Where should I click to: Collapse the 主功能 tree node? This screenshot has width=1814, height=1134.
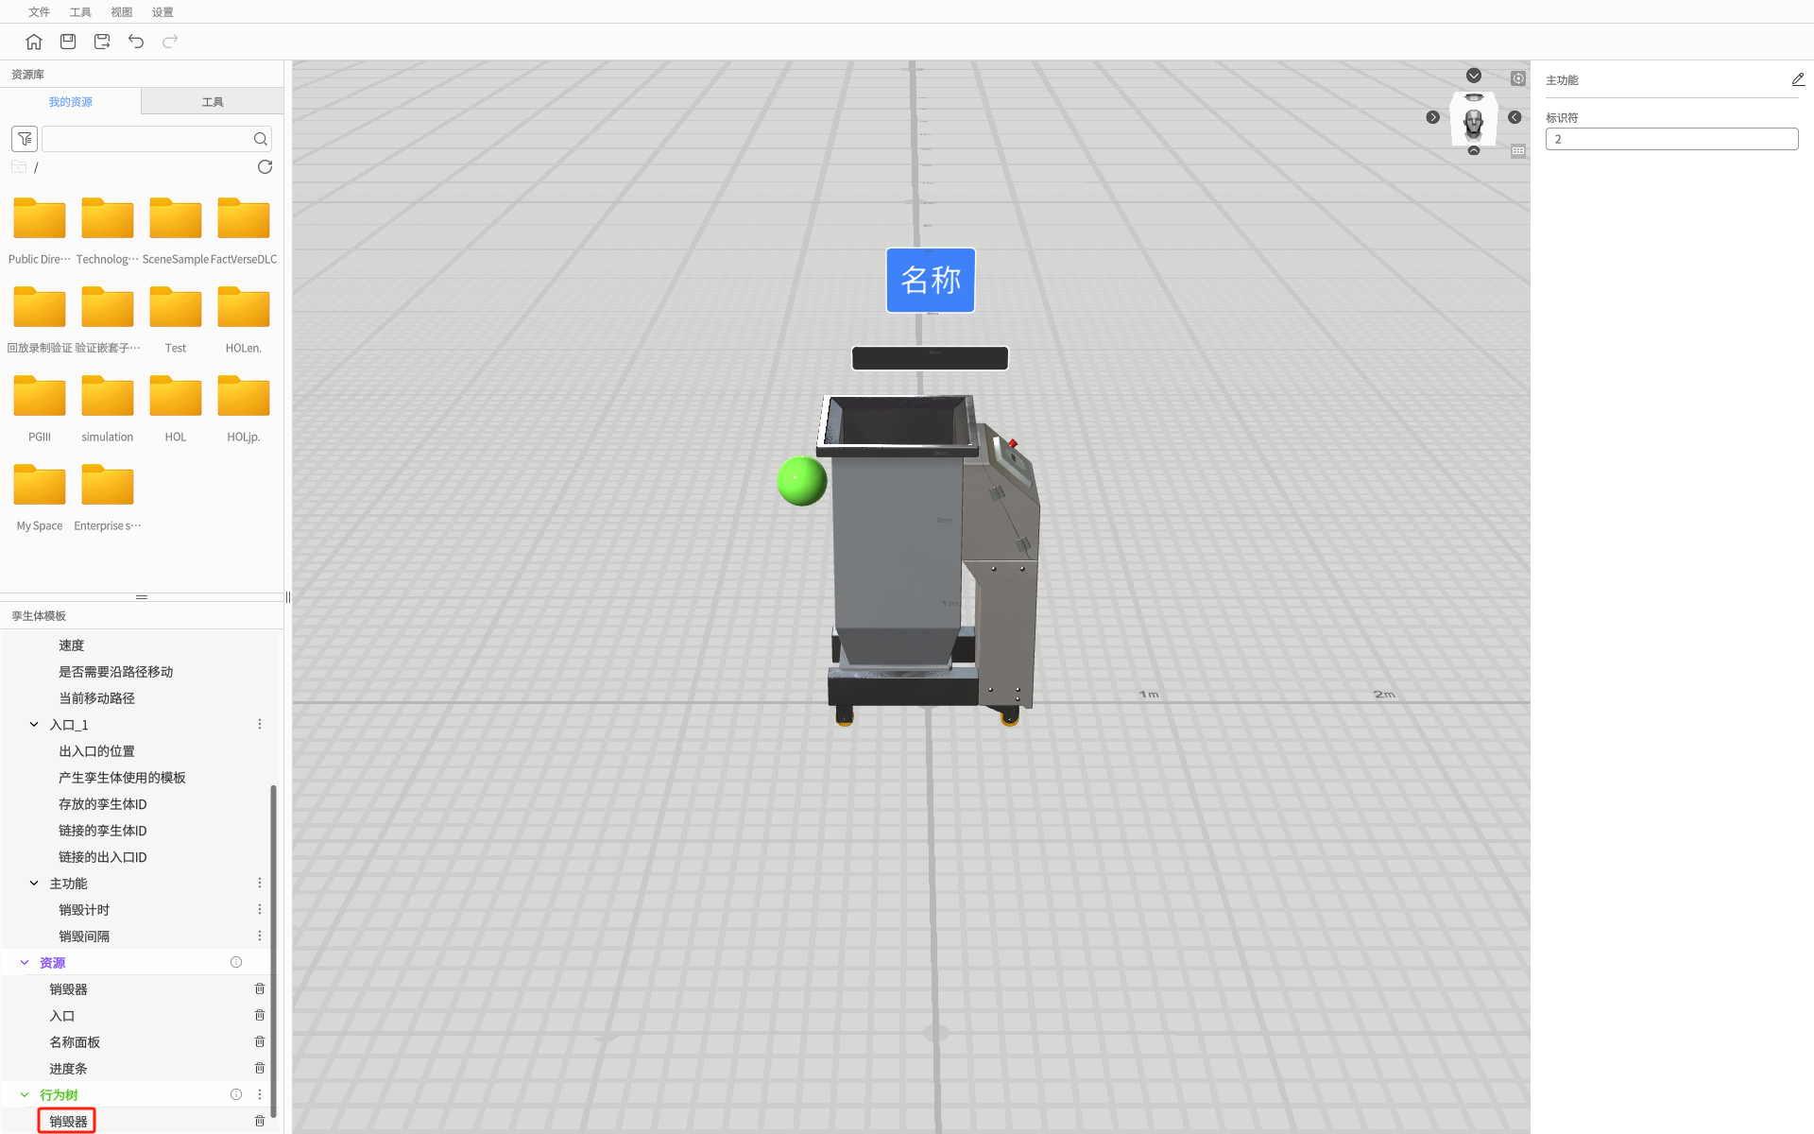[34, 884]
